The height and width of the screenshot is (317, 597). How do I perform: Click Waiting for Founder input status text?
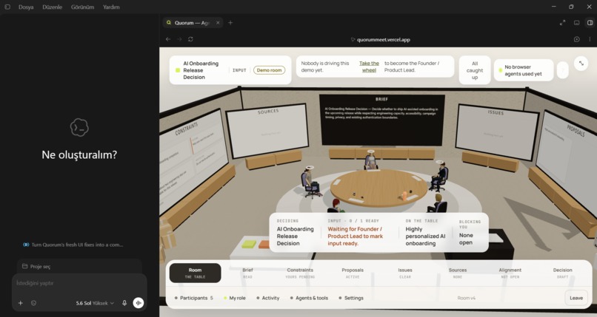coord(356,236)
